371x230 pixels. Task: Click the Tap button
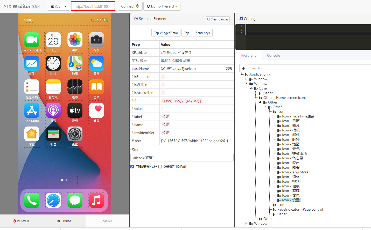[187, 33]
